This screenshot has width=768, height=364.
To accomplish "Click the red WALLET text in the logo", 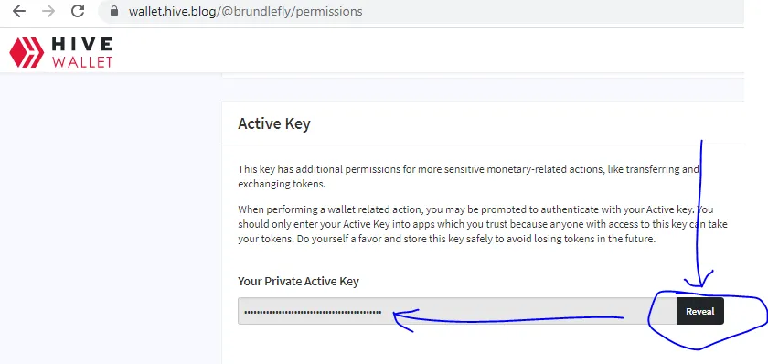I will click(x=82, y=61).
